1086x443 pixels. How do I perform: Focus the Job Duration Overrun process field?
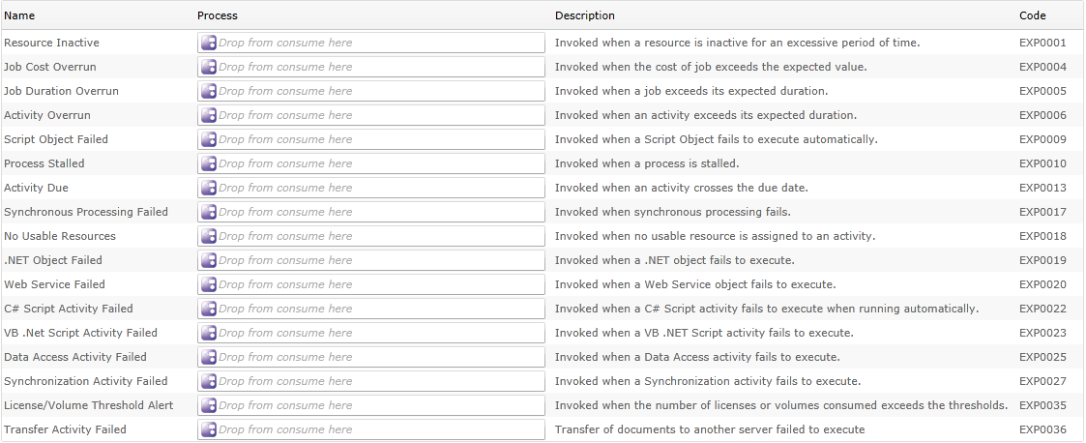(x=377, y=91)
